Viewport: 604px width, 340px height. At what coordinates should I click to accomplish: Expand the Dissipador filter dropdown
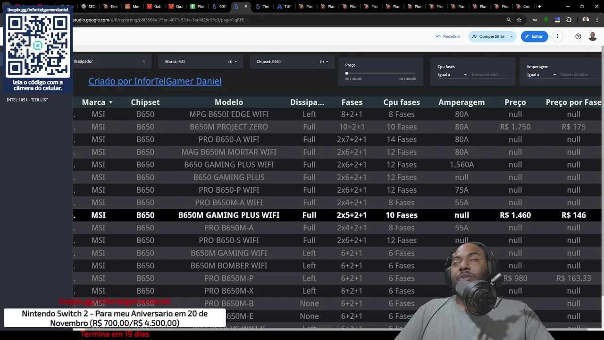pos(112,61)
